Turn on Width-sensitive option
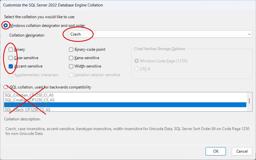Screen dimensions: 256x160 point(71,66)
